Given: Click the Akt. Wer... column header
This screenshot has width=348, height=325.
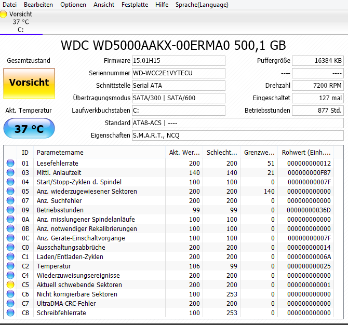Looking at the screenshot, I should pyautogui.click(x=184, y=153).
